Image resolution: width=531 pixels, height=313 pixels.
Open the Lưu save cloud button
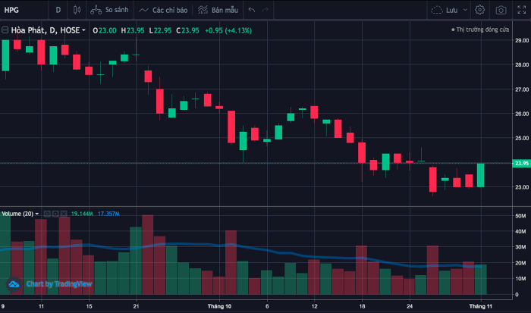pos(445,11)
